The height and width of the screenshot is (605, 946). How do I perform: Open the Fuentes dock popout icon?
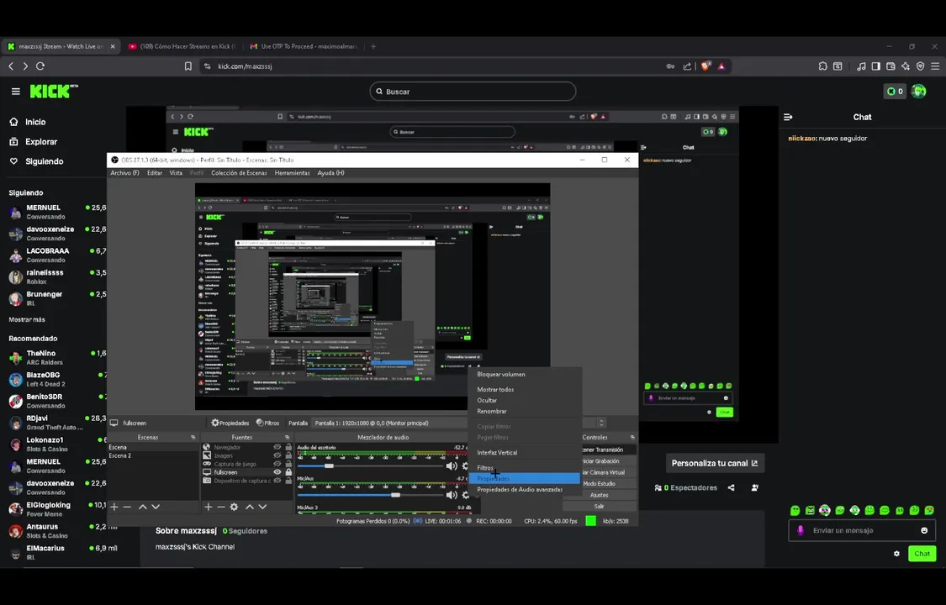click(288, 438)
